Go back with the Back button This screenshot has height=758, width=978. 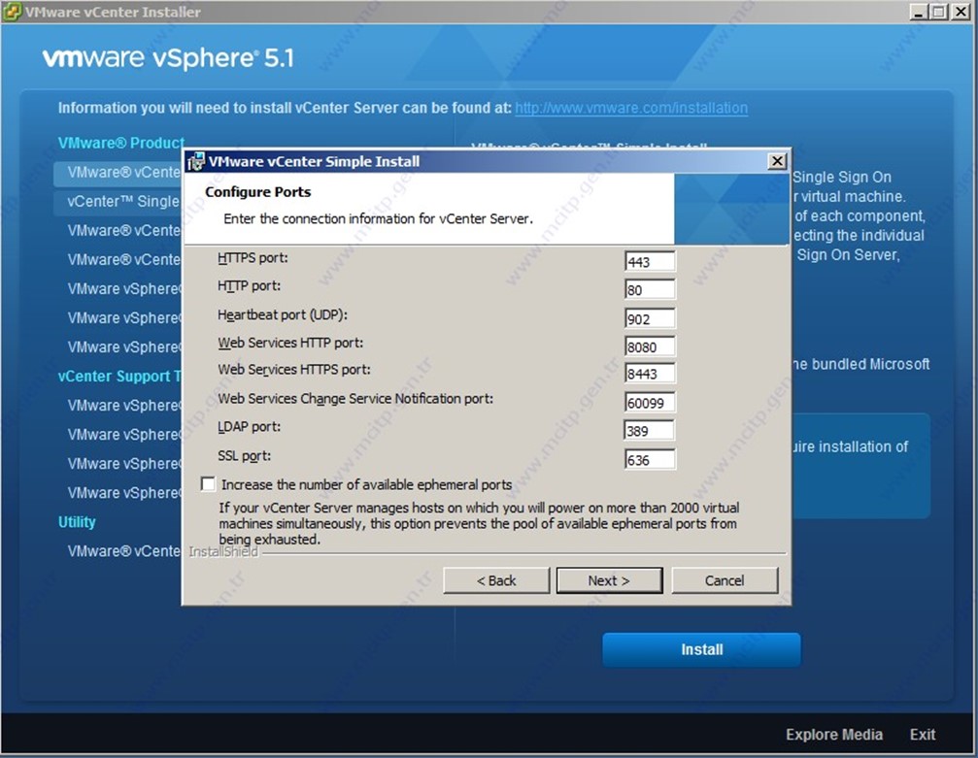(496, 580)
